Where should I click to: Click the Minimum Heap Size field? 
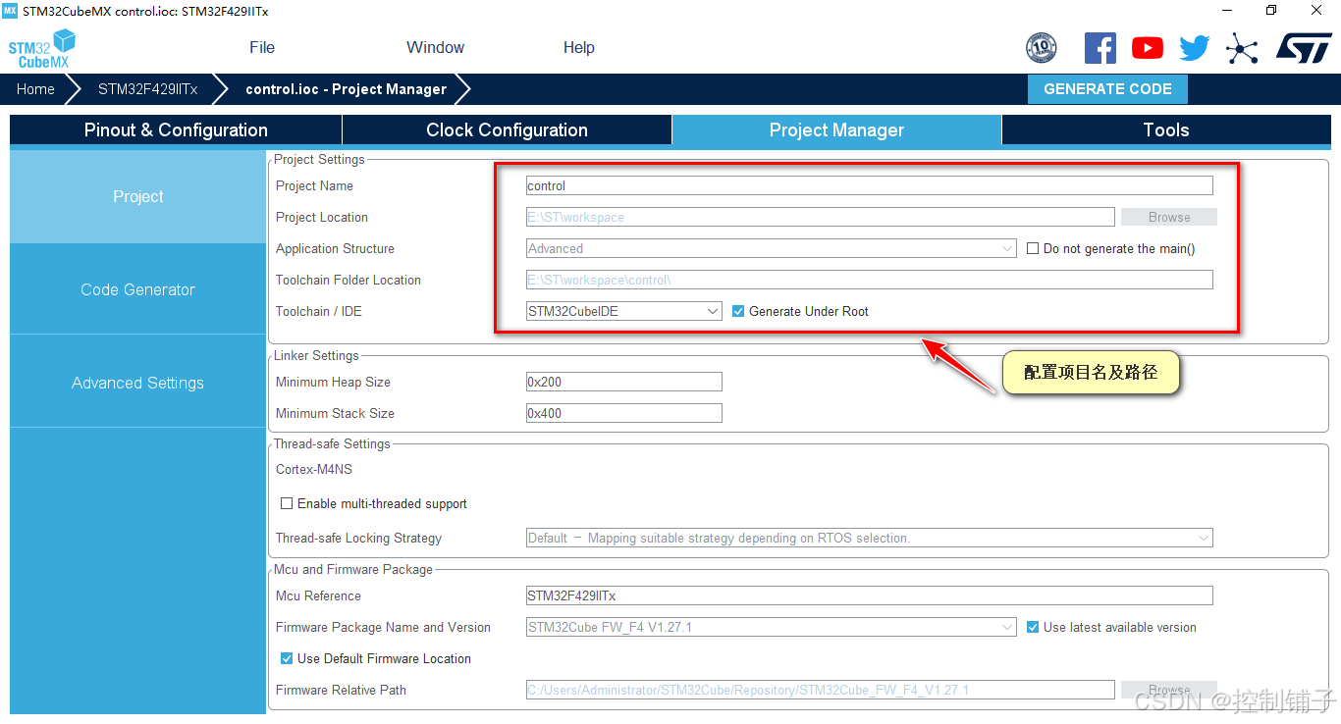point(624,382)
